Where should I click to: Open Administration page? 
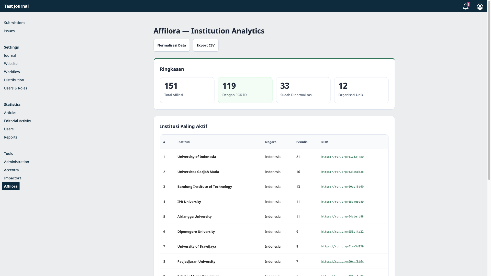(x=16, y=162)
